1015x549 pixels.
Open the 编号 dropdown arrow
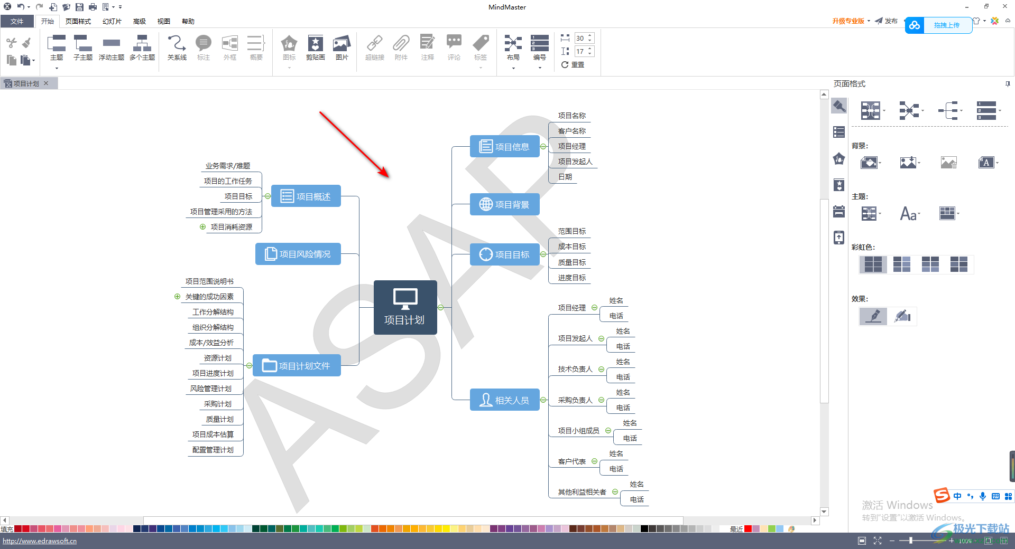540,68
